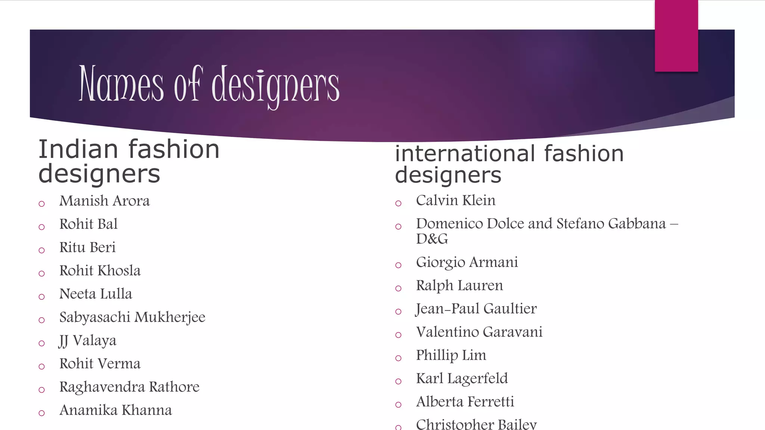Select the name 'JJ Valaya'
The width and height of the screenshot is (765, 430).
click(x=87, y=340)
